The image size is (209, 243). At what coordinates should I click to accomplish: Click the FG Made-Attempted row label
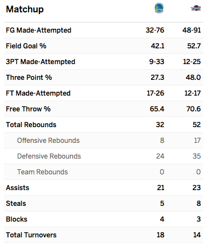tap(39, 30)
